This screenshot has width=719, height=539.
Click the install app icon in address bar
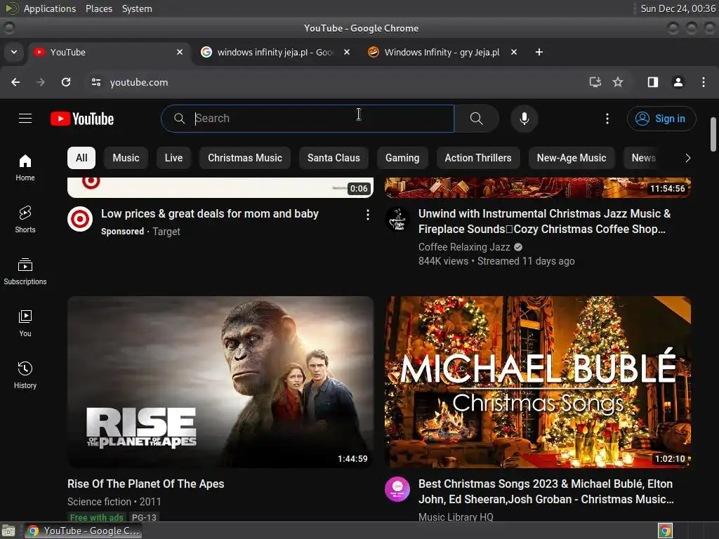coord(595,82)
